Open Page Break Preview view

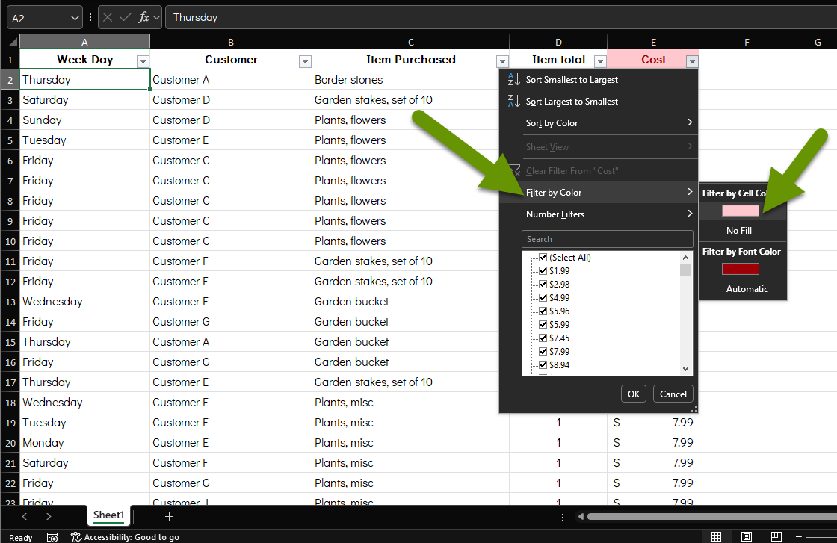pyautogui.click(x=776, y=537)
